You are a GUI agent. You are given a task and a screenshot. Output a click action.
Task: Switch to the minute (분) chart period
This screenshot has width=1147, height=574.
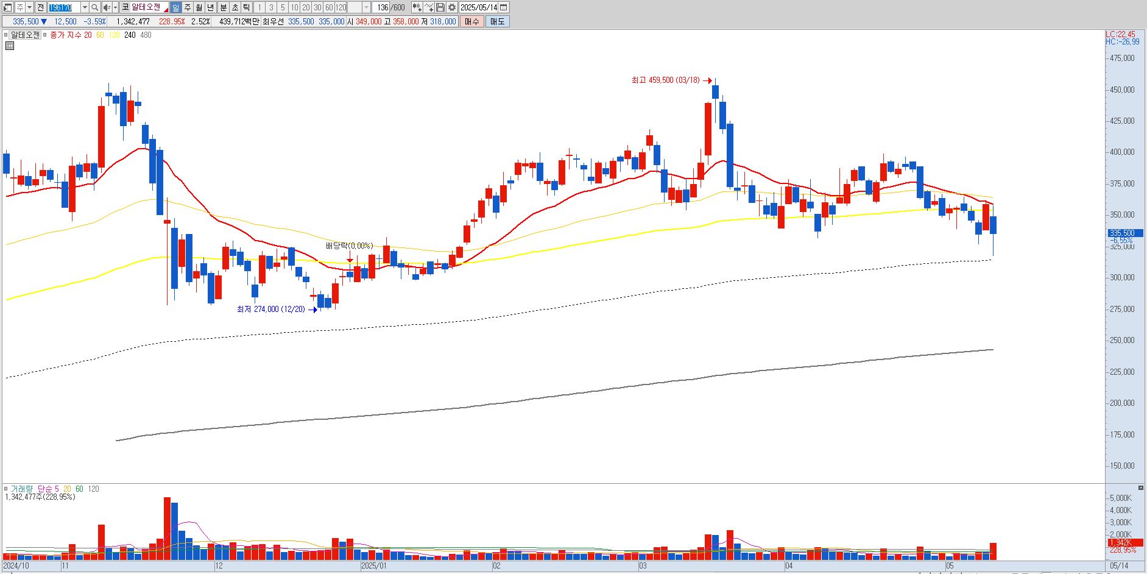[223, 7]
